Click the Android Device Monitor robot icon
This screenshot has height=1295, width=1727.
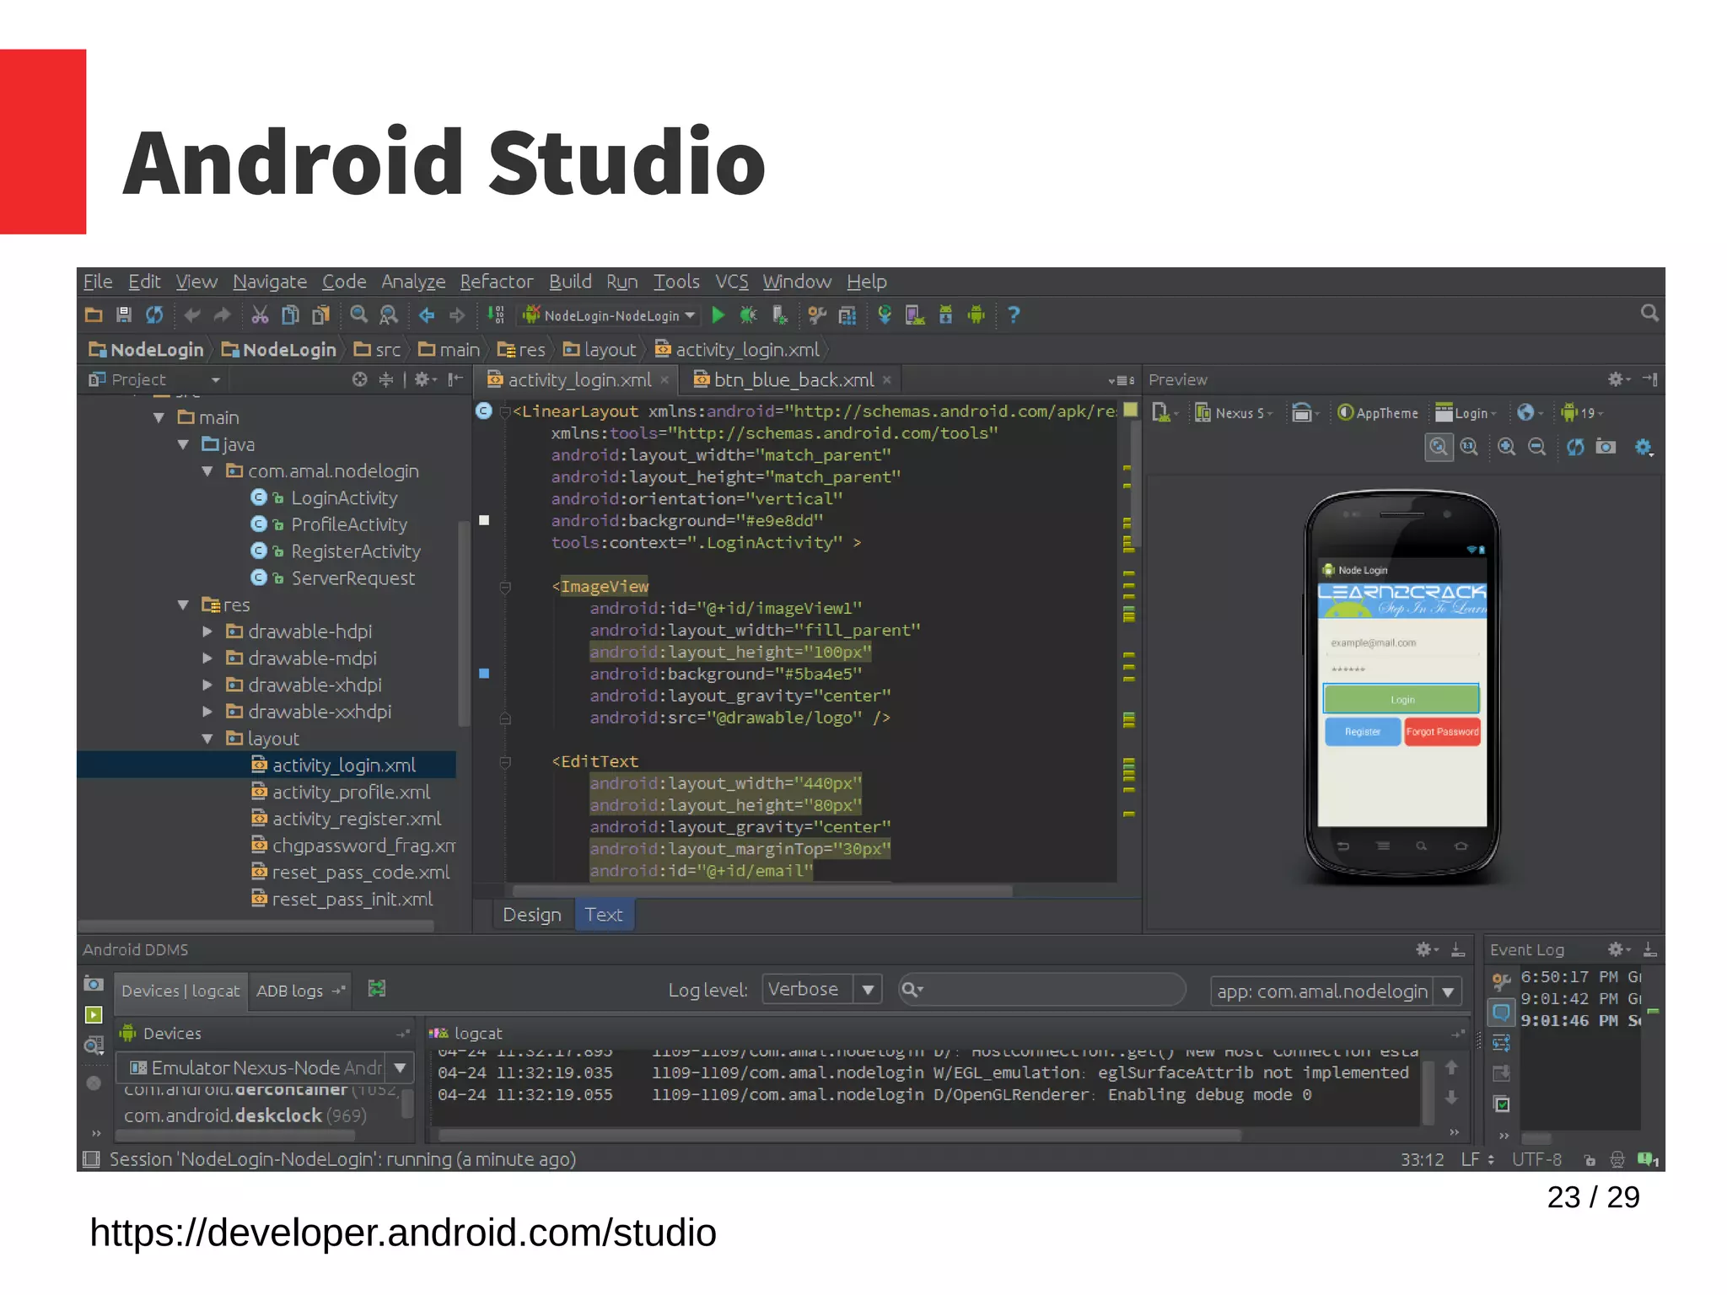[976, 315]
